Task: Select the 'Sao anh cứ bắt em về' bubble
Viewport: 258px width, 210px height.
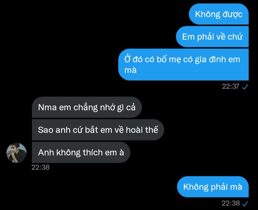Action: (98, 130)
